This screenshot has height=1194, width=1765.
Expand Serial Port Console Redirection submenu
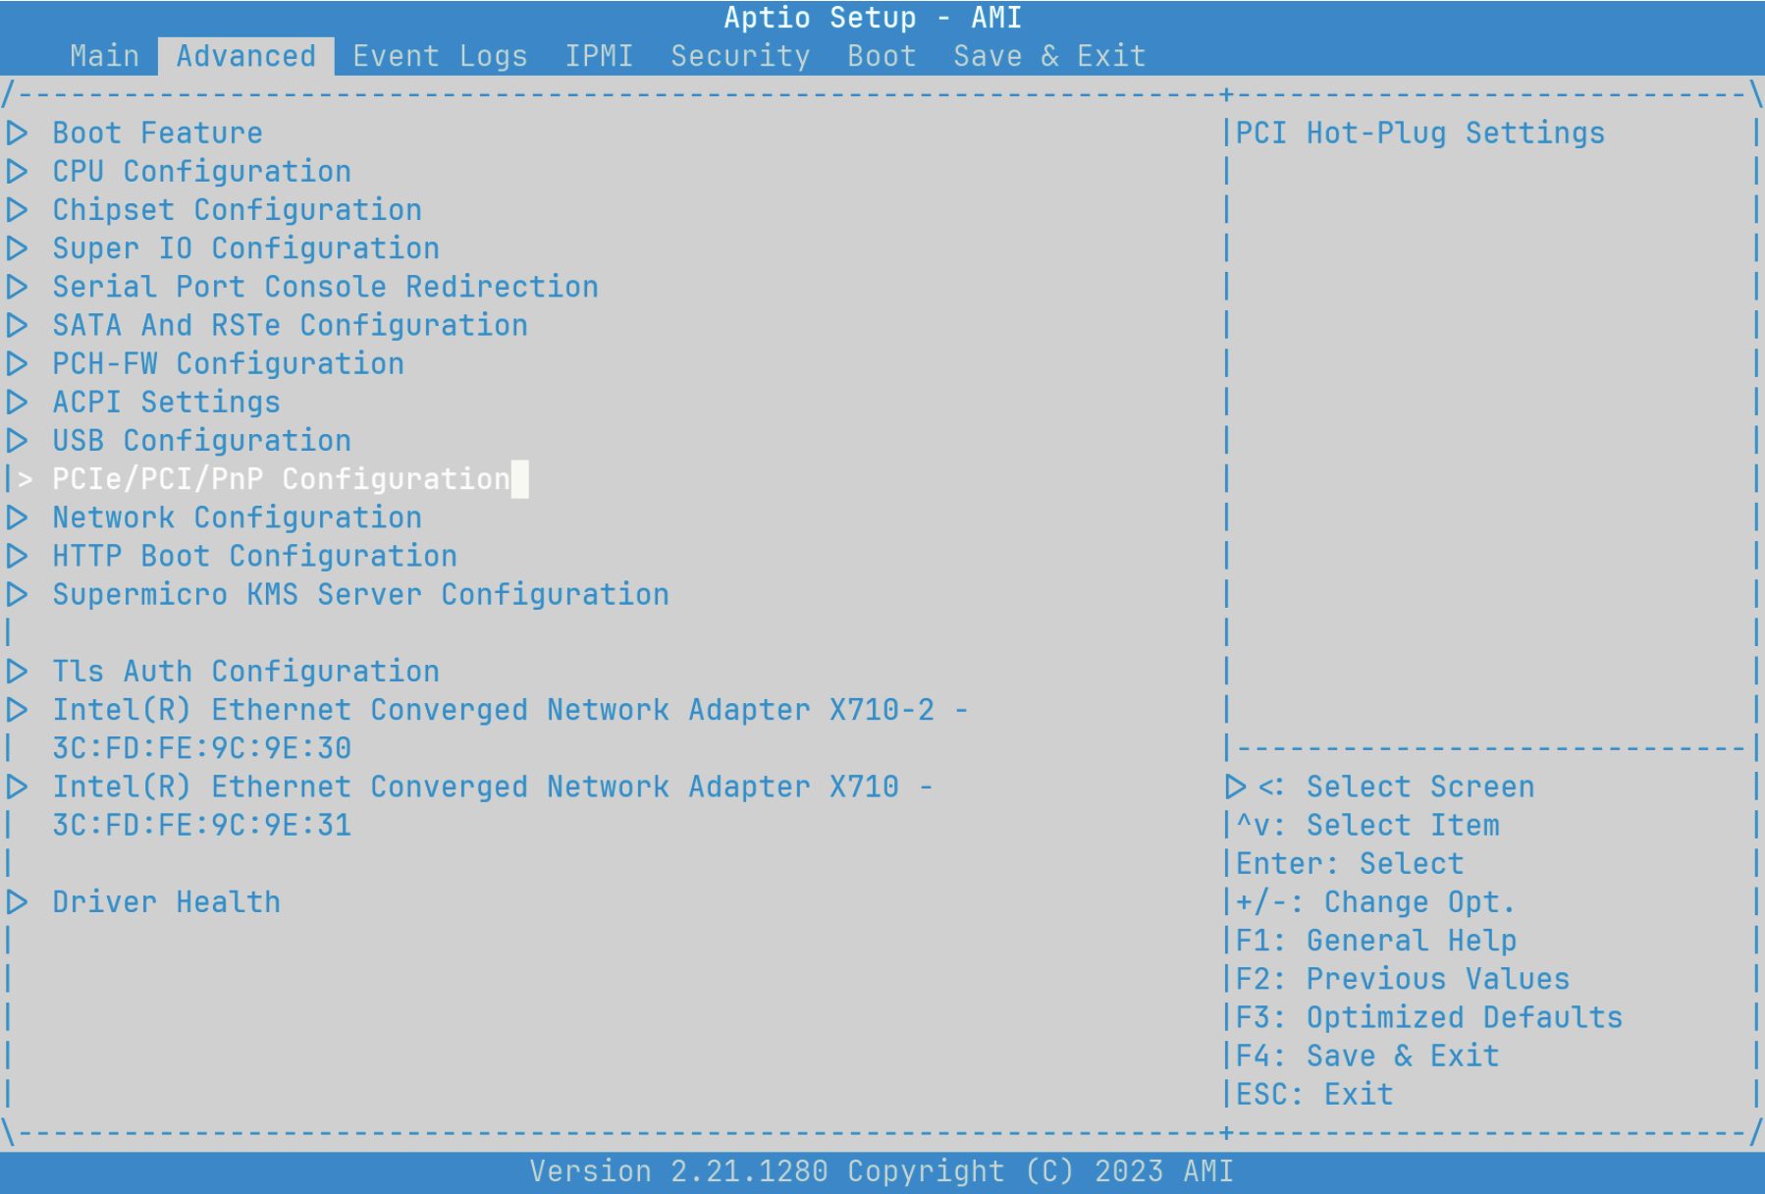click(325, 287)
